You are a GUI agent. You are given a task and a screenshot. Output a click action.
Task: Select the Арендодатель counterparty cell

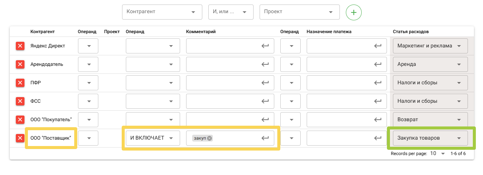pos(47,64)
